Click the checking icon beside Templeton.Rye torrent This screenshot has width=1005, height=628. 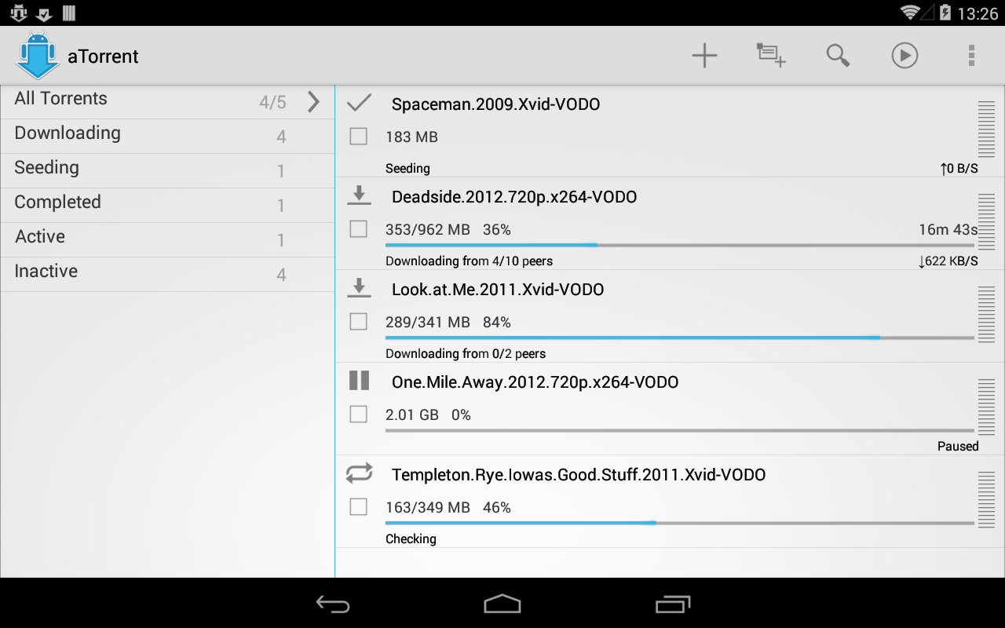(359, 473)
